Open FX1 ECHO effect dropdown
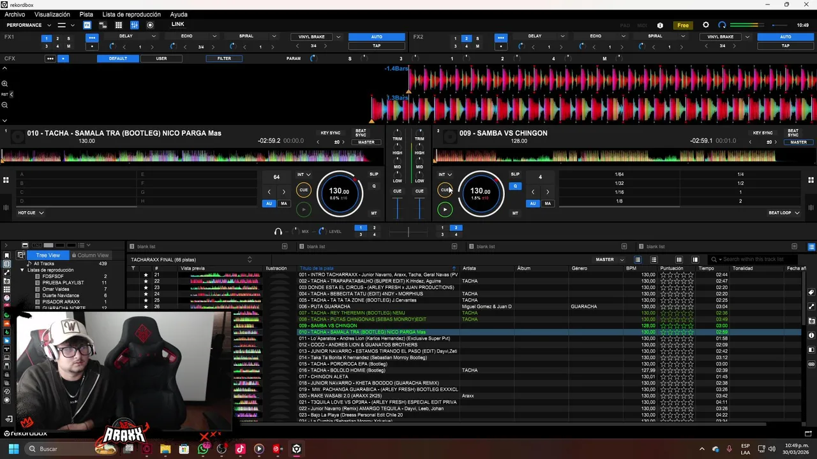Viewport: 817px width, 459px height. click(215, 36)
